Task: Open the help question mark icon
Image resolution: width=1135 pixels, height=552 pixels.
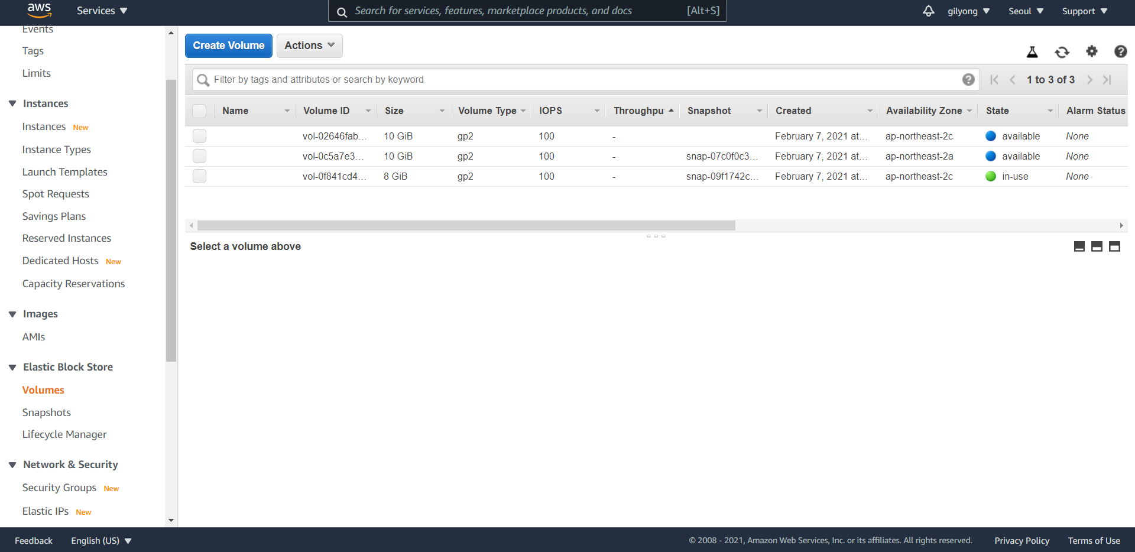Action: (x=1120, y=51)
